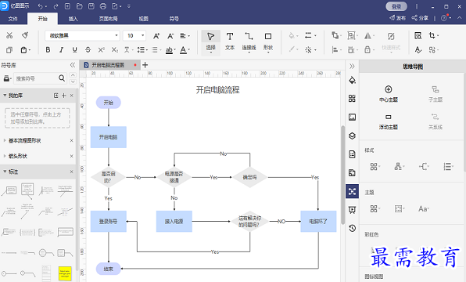Screen dimensions: 466x282
Task: Activate the Format Painter brush icon
Action: click(25, 35)
